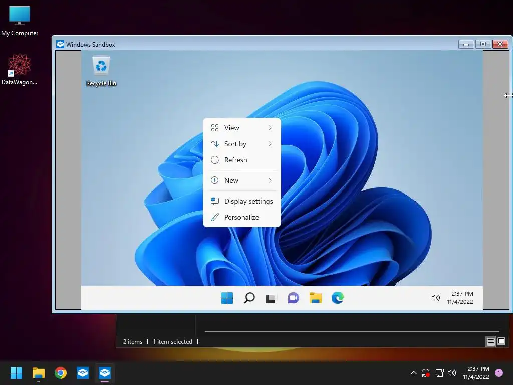Open Display settings from the context menu
The image size is (513, 385).
point(242,201)
